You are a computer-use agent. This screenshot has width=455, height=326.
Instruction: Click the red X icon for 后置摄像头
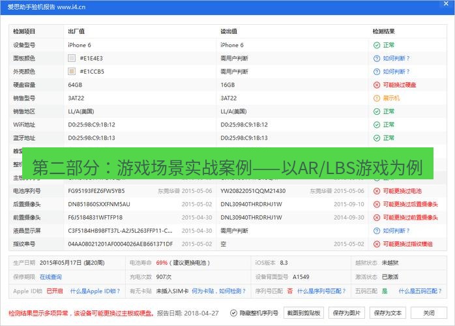pyautogui.click(x=377, y=204)
